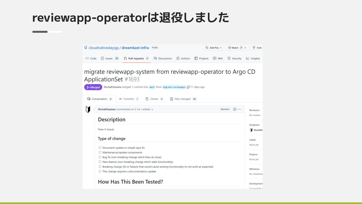The image size is (362, 204).
Task: Click ShotaKitazawa author name in comment header
Action: [107, 109]
